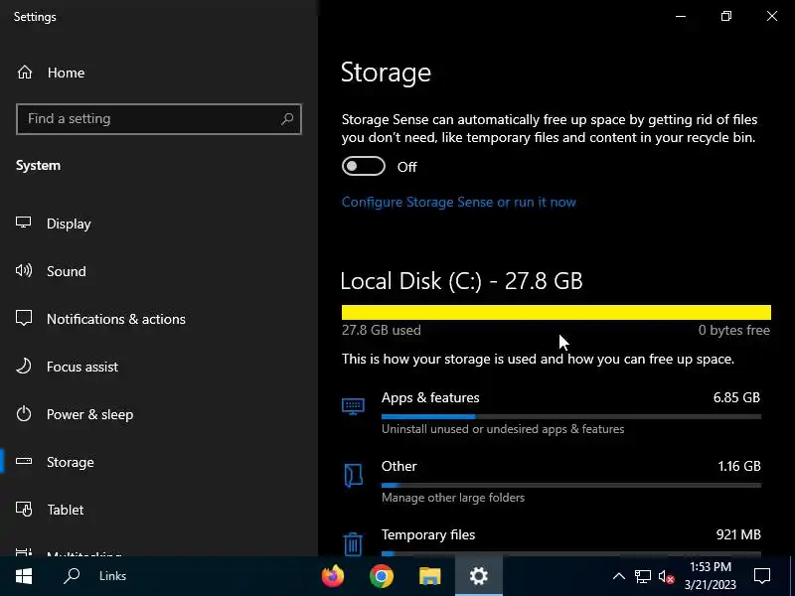
Task: Click the System section heading
Action: 38,165
